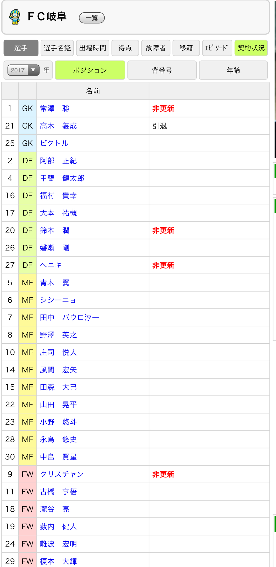
Task: Go to the 故障者 tab
Action: [156, 48]
